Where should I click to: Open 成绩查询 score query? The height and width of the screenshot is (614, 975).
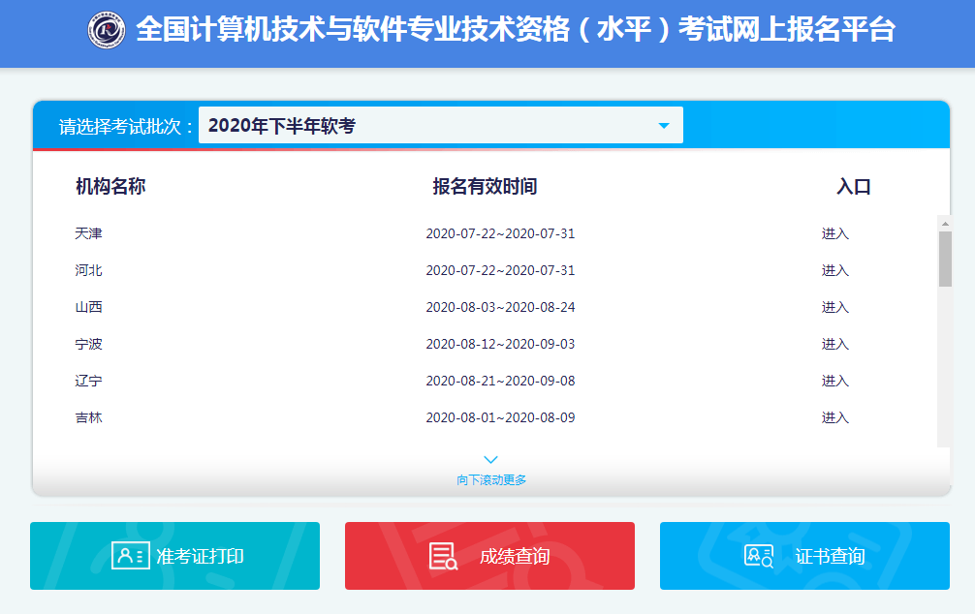click(x=489, y=556)
